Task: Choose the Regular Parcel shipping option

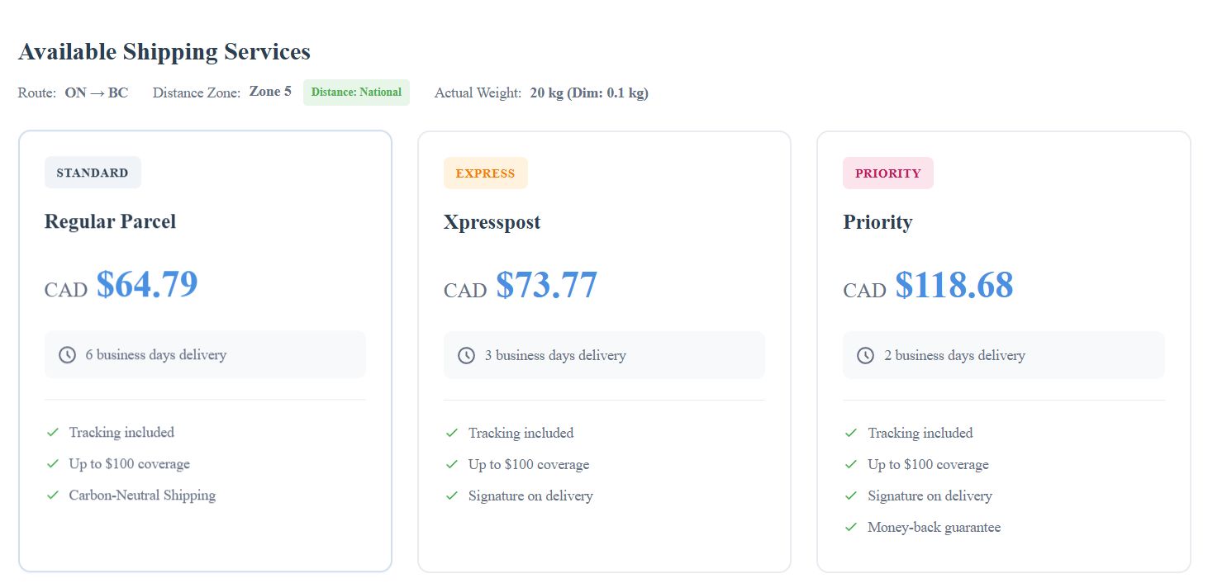Action: click(205, 351)
